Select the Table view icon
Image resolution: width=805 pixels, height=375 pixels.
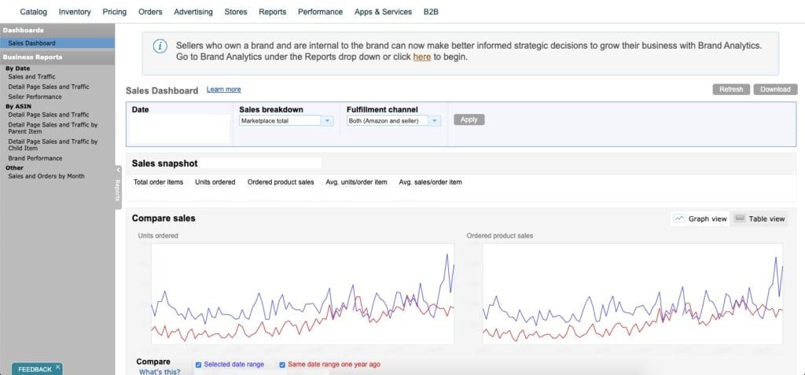pyautogui.click(x=739, y=219)
